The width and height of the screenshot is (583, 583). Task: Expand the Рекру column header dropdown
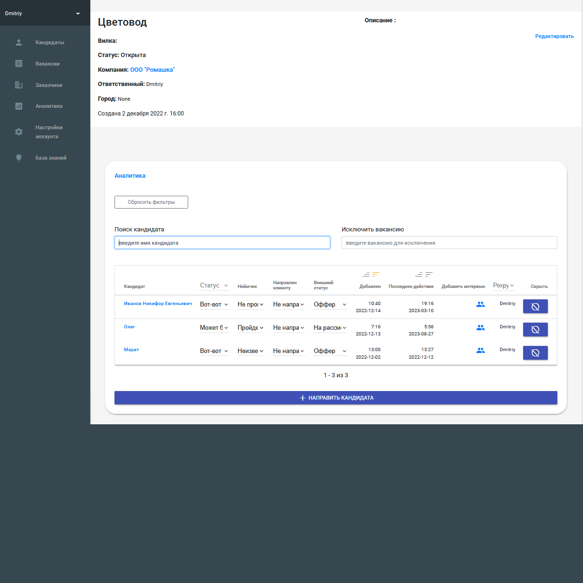point(503,285)
